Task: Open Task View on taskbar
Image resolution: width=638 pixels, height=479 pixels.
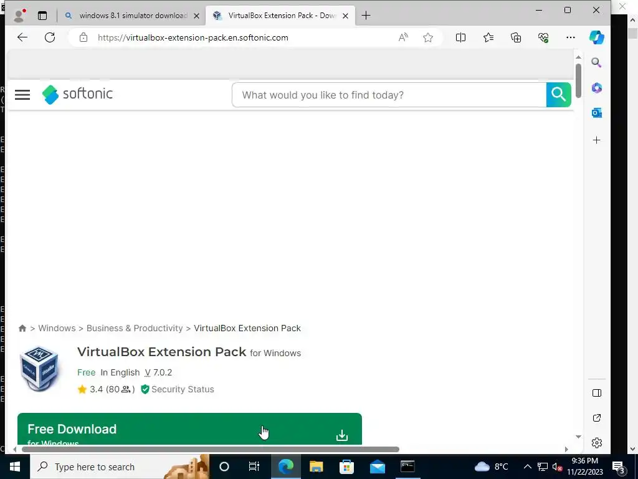Action: tap(254, 467)
